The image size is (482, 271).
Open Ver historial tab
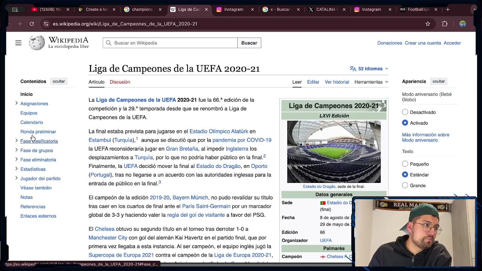coord(337,82)
